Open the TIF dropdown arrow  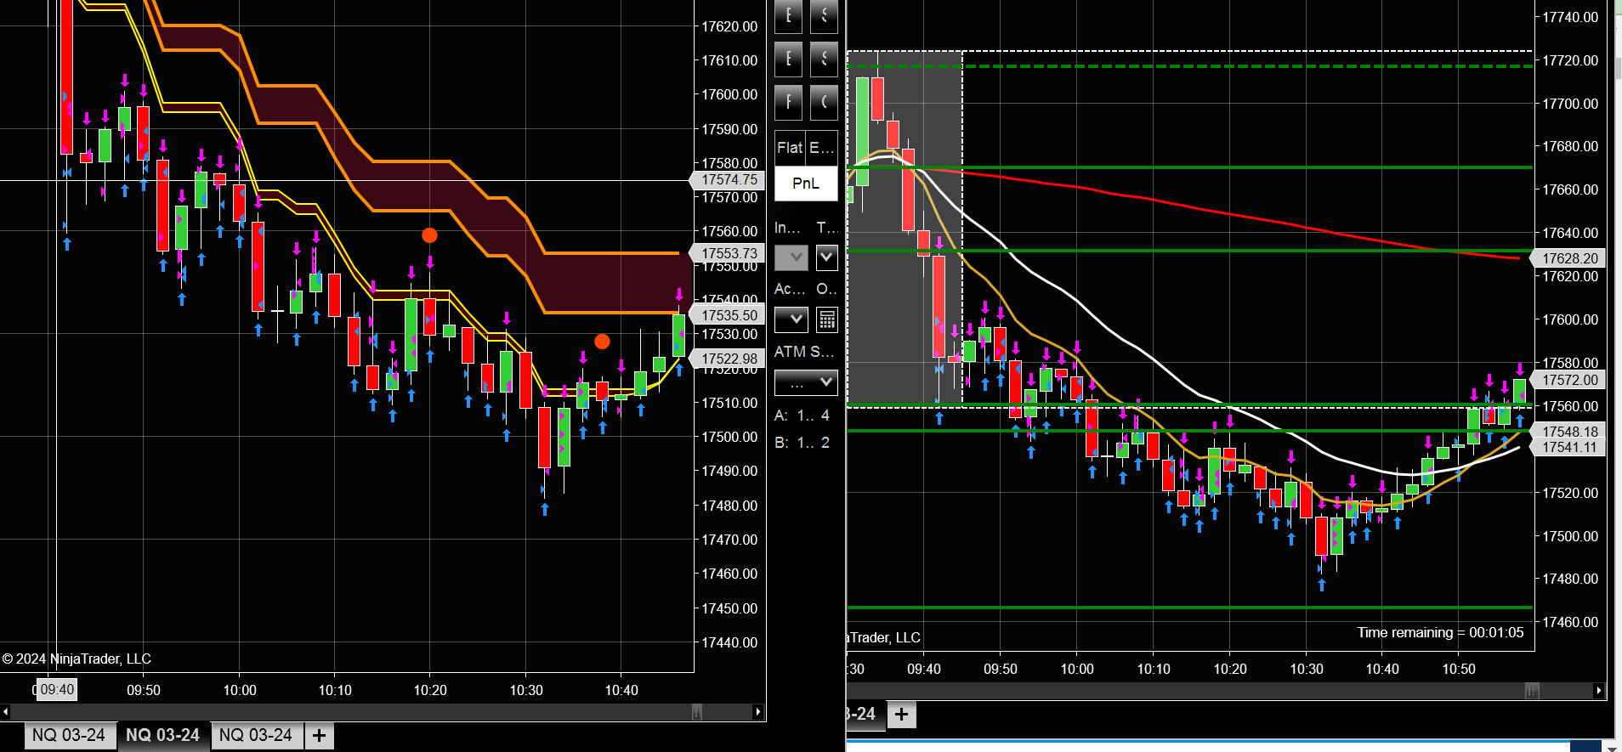(827, 257)
